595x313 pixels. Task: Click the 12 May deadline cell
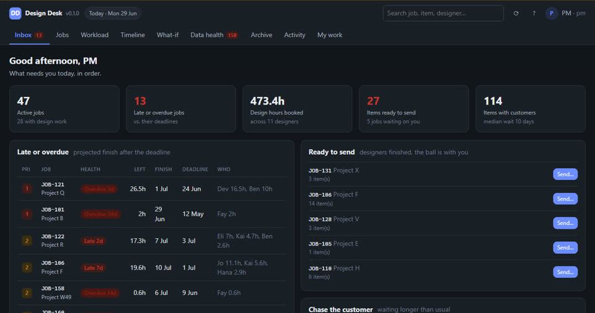(x=193, y=214)
